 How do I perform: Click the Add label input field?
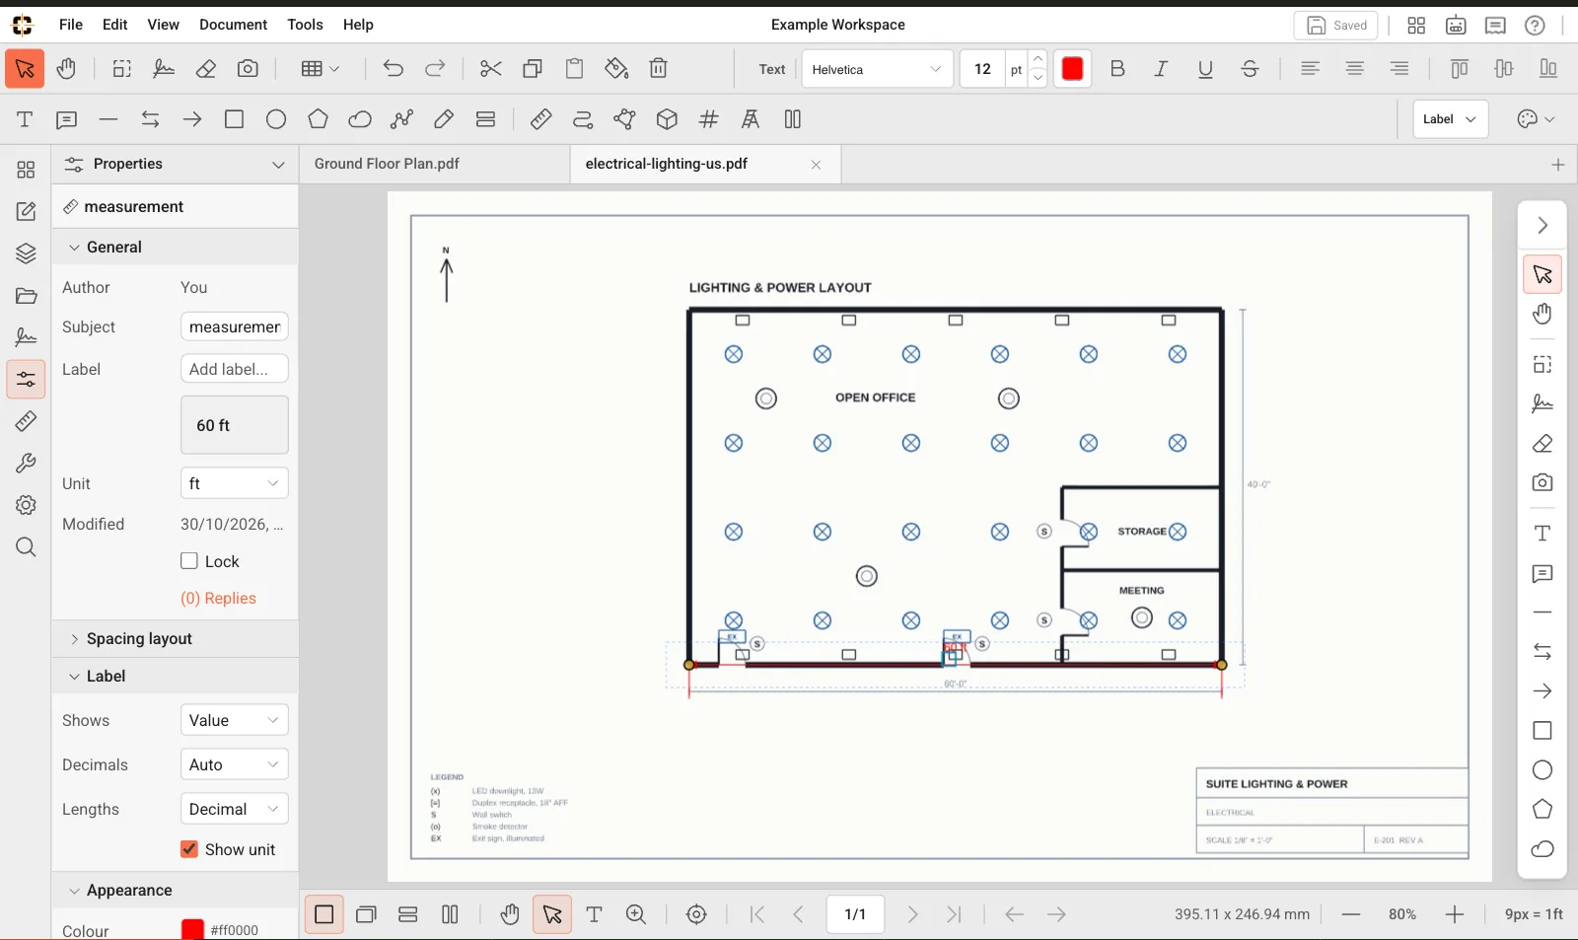coord(235,369)
